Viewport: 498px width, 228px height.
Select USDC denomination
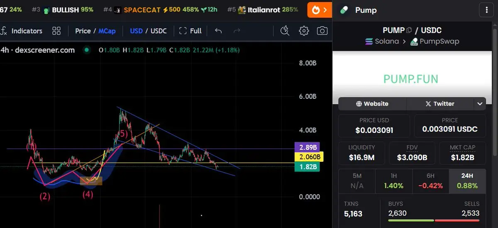click(x=159, y=31)
